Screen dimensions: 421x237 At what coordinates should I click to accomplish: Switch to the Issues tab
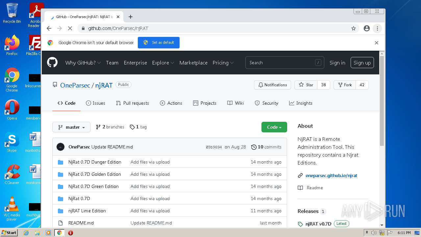click(x=95, y=103)
